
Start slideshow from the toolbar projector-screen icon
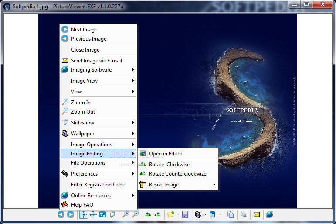coord(112,214)
